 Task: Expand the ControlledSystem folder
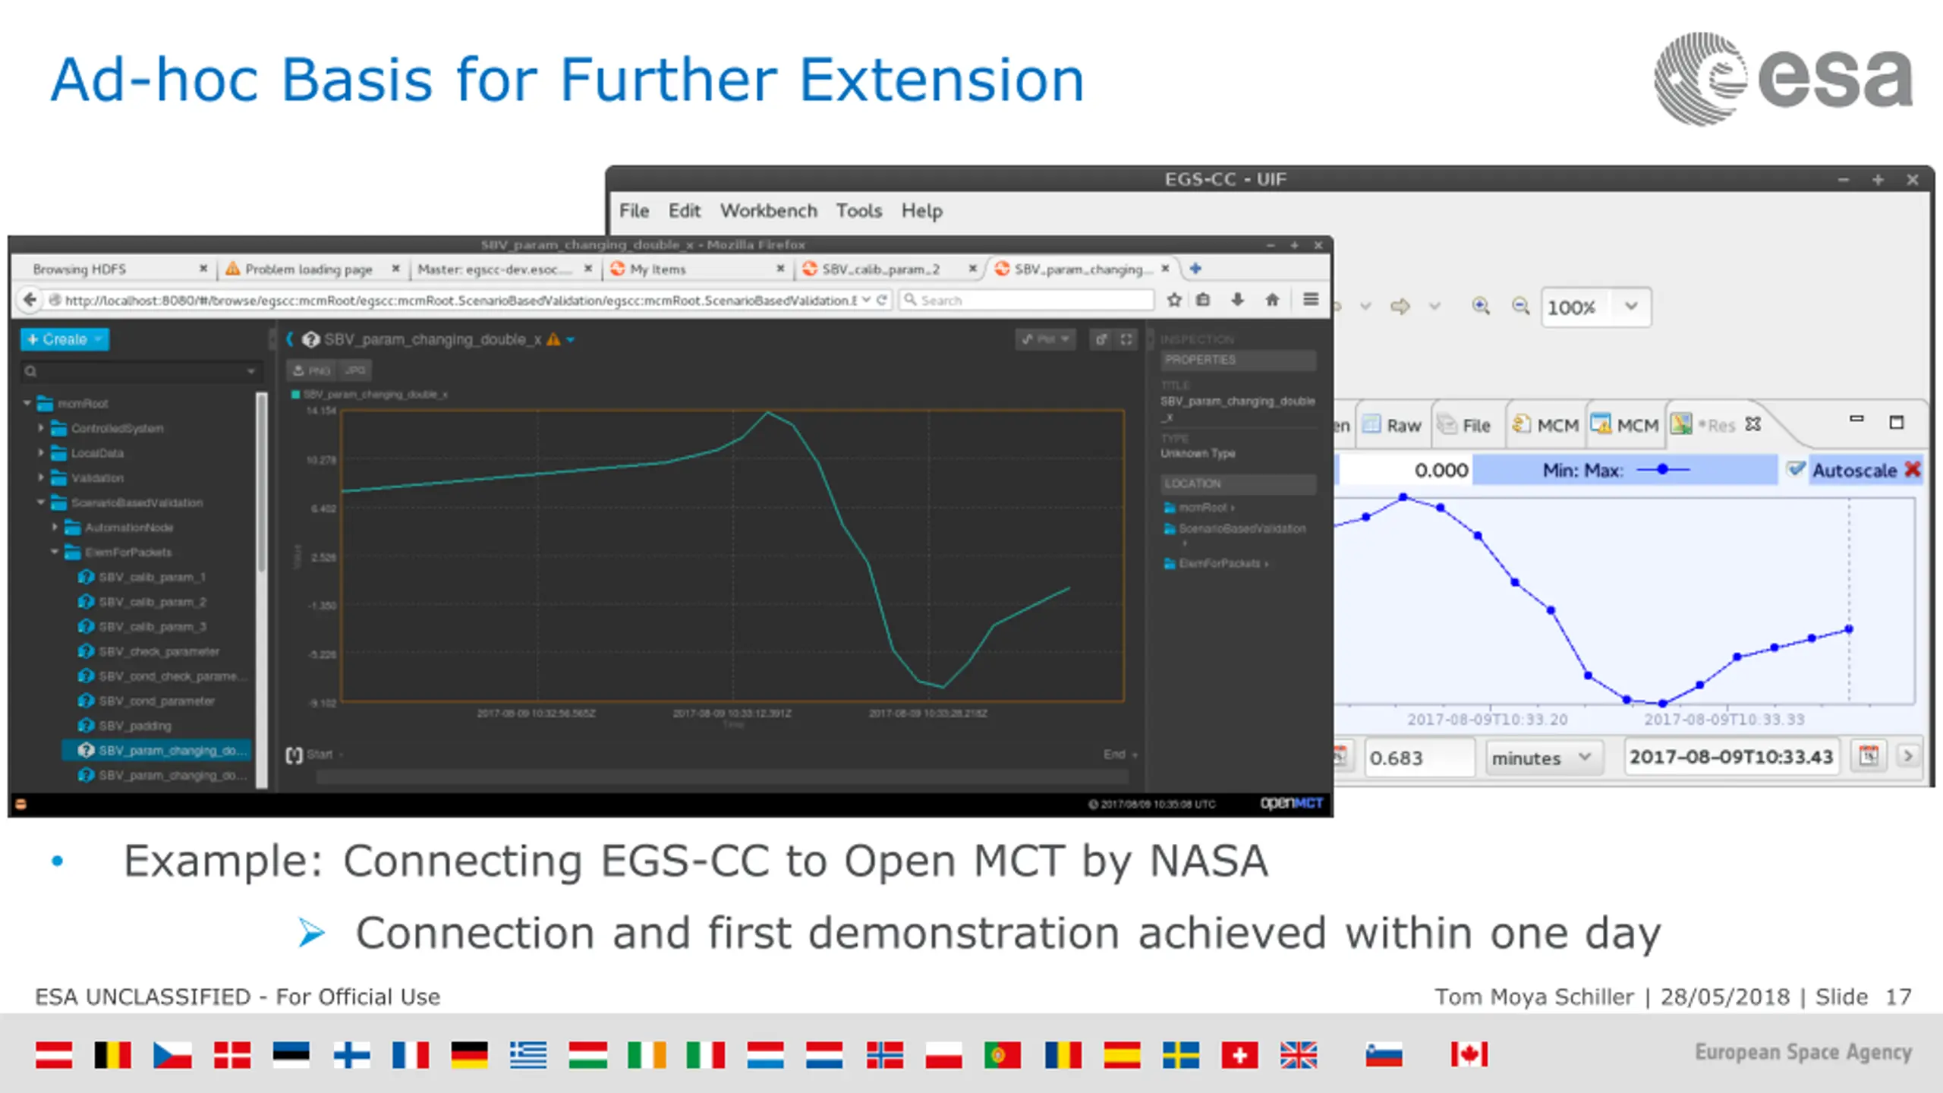(x=41, y=428)
